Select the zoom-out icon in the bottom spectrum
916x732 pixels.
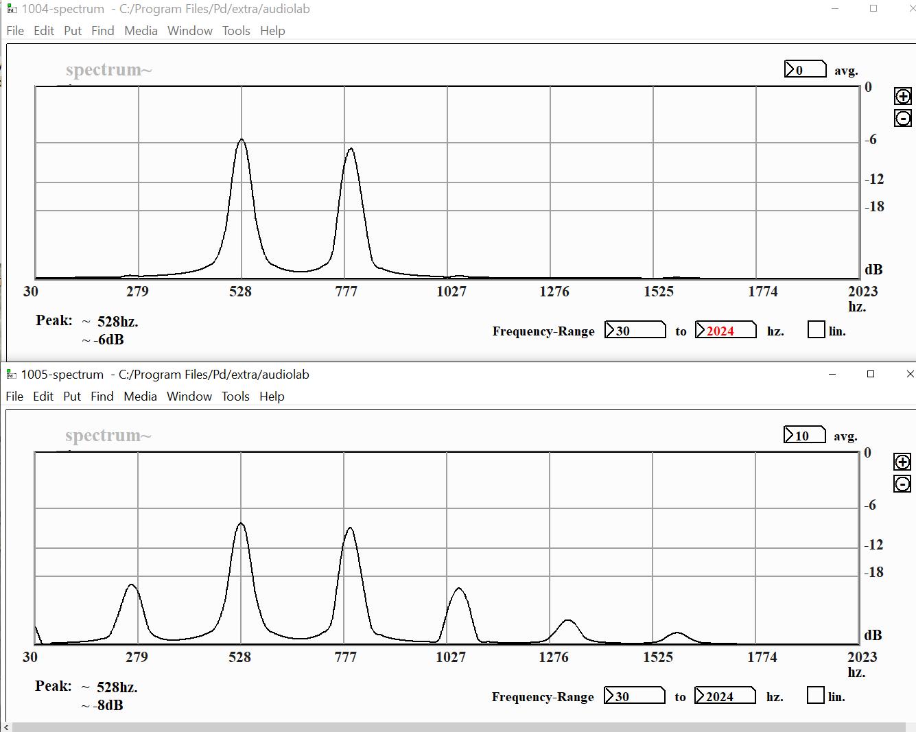901,484
